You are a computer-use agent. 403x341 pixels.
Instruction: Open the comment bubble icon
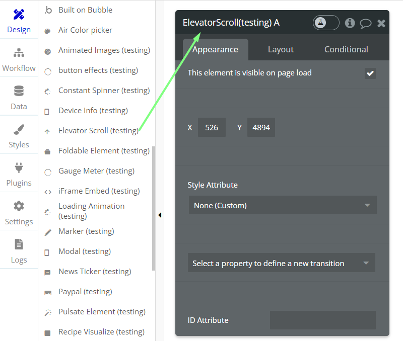(366, 23)
